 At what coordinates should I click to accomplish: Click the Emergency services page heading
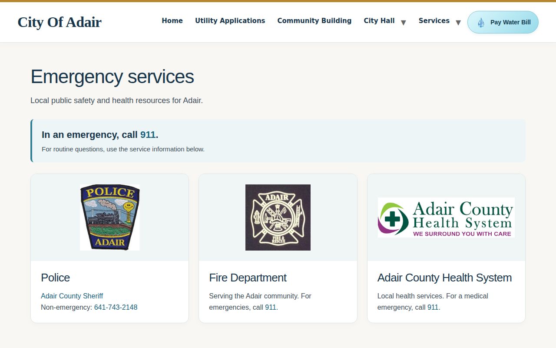(112, 77)
